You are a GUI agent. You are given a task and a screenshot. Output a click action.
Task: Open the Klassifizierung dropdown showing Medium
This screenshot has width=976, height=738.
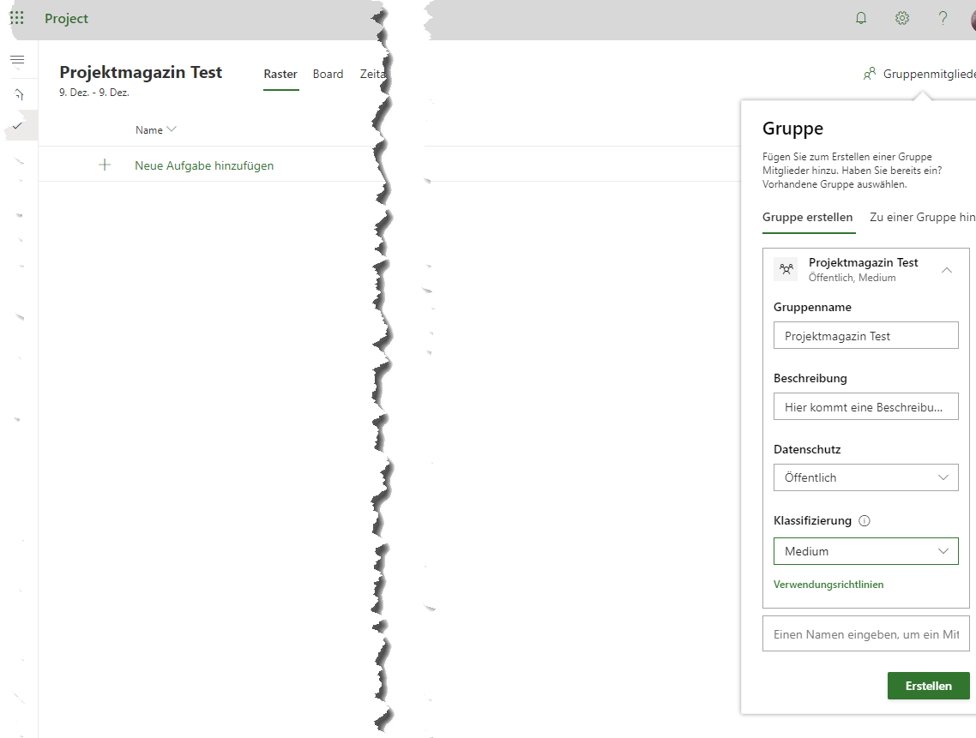[865, 551]
